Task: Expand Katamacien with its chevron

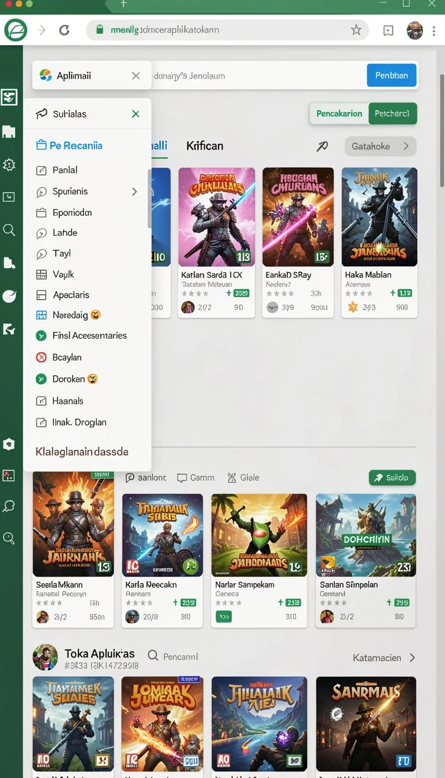Action: 413,658
